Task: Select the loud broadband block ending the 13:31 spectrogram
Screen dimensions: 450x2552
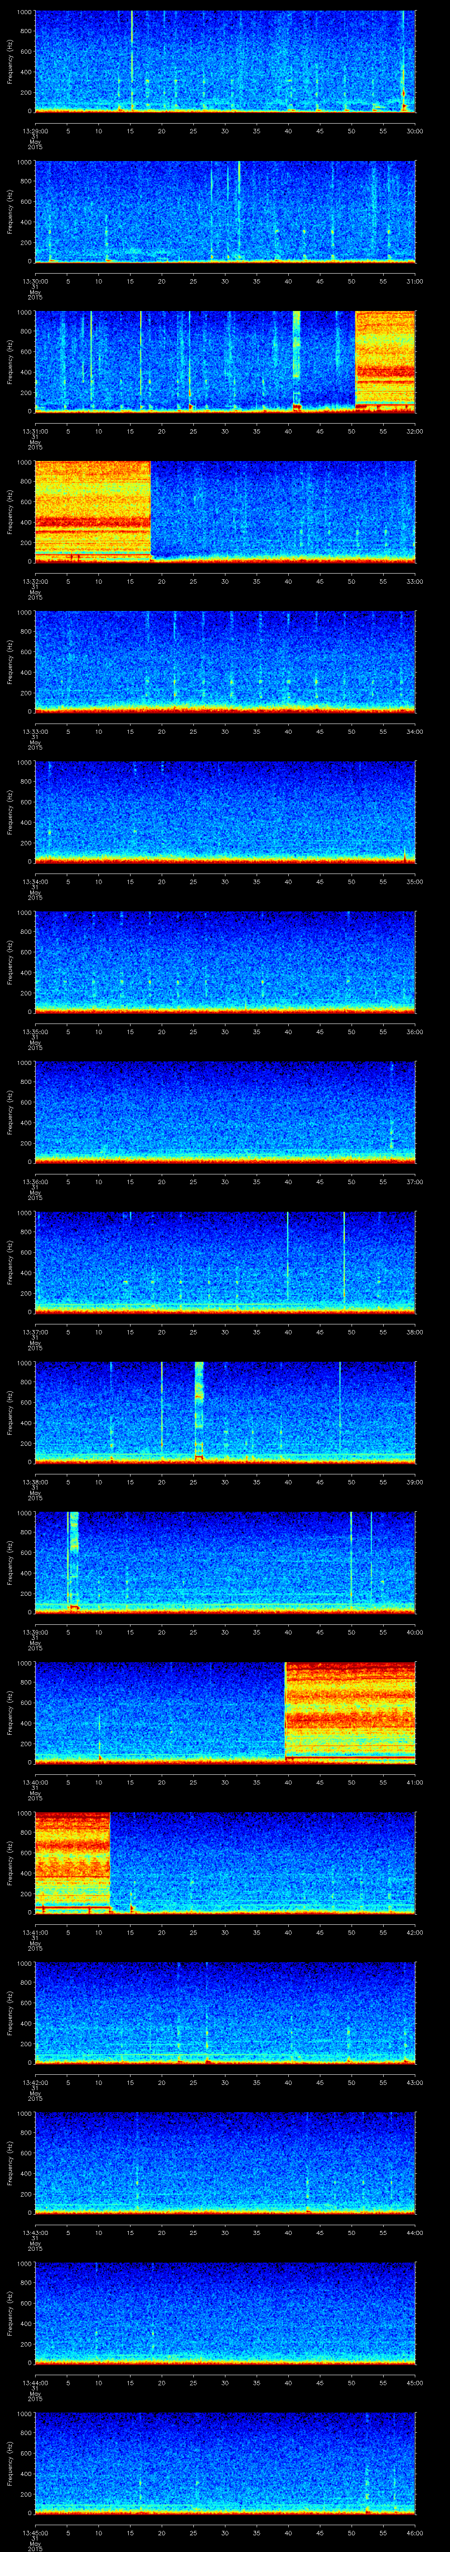Action: [x=385, y=361]
